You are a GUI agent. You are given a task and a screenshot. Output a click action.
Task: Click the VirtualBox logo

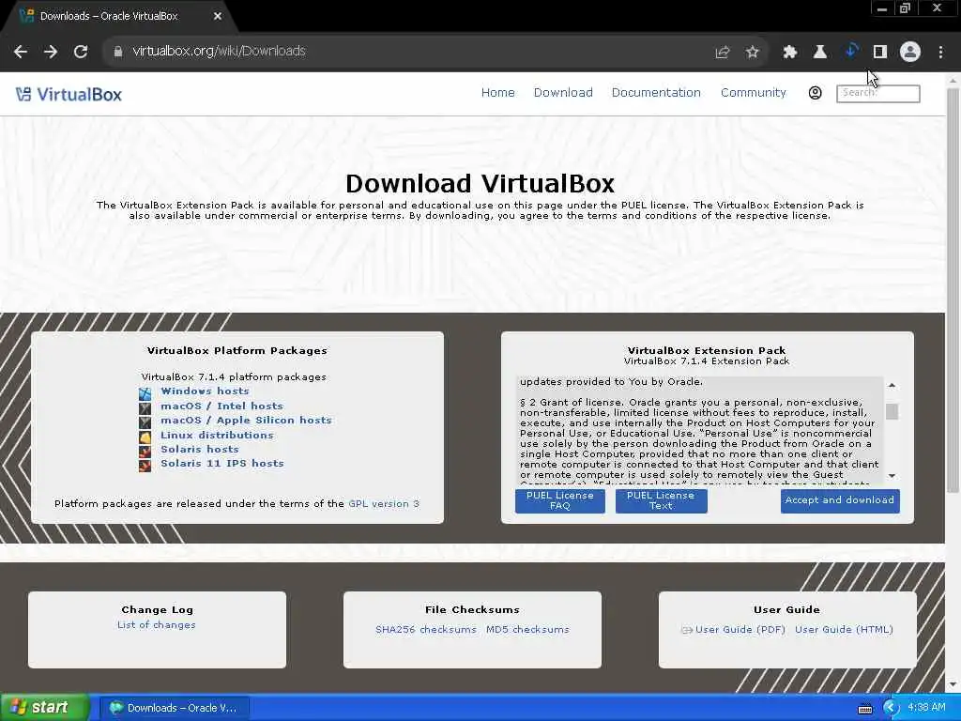coord(69,95)
